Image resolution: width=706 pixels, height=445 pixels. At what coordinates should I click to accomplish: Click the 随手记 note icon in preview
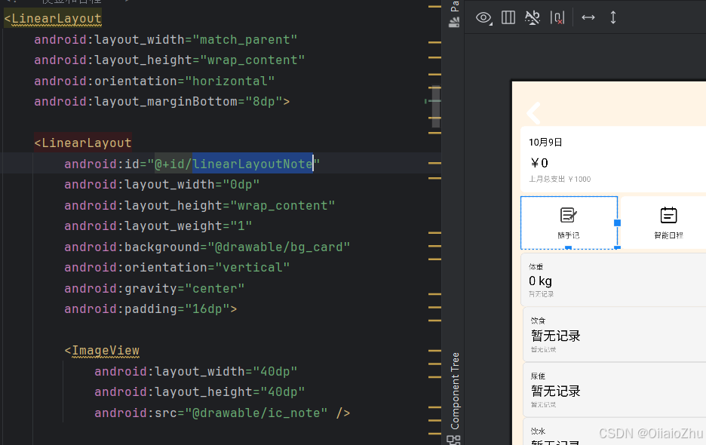(569, 215)
